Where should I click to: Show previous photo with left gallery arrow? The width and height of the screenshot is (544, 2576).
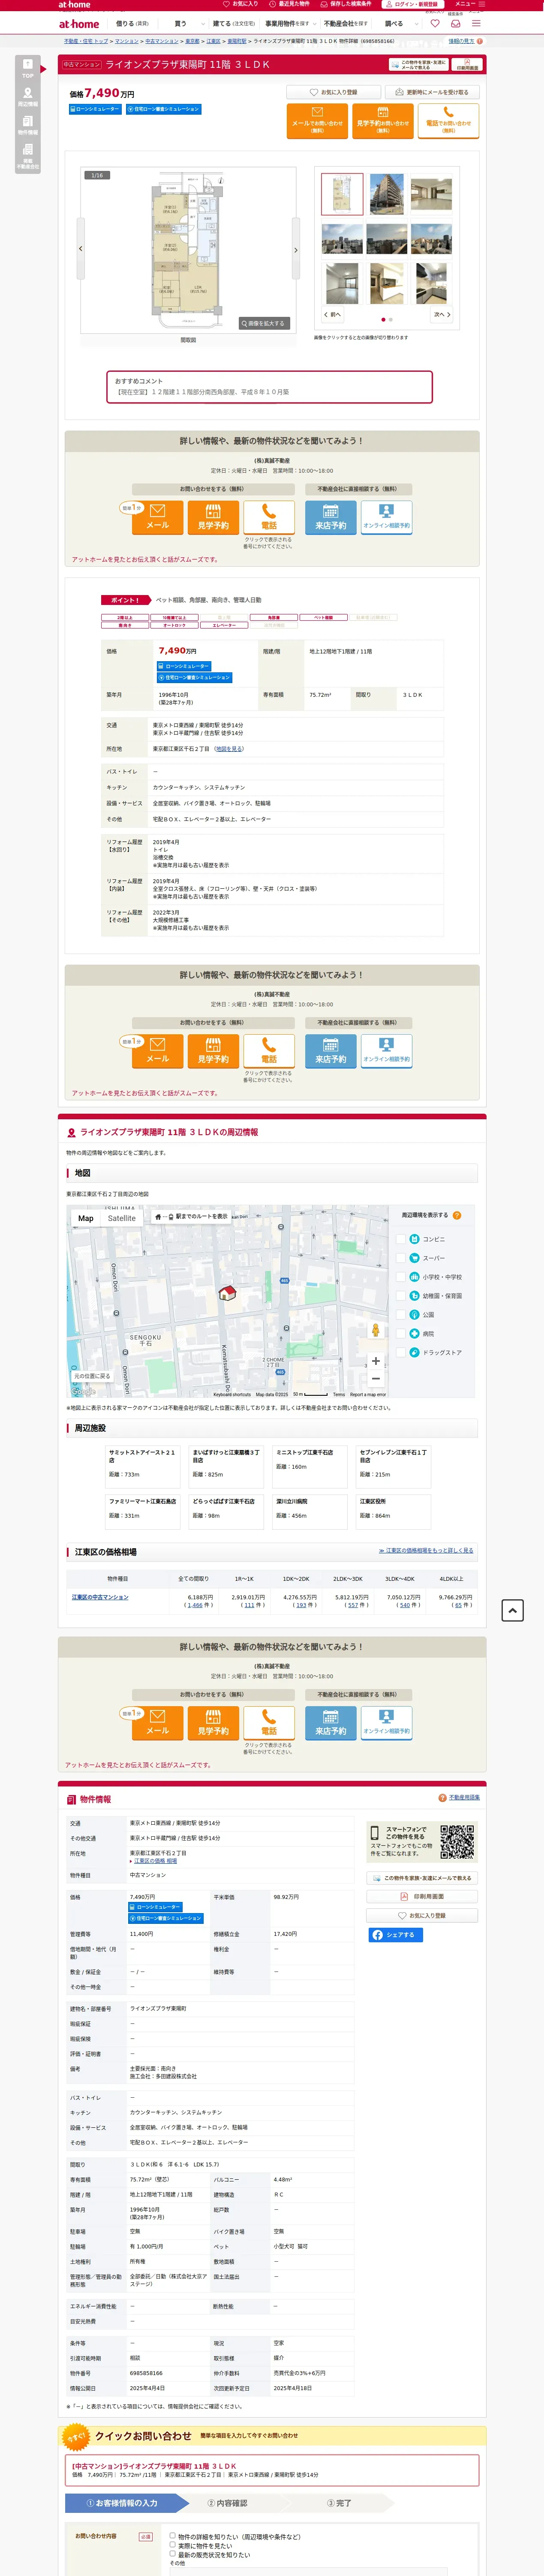pos(81,249)
